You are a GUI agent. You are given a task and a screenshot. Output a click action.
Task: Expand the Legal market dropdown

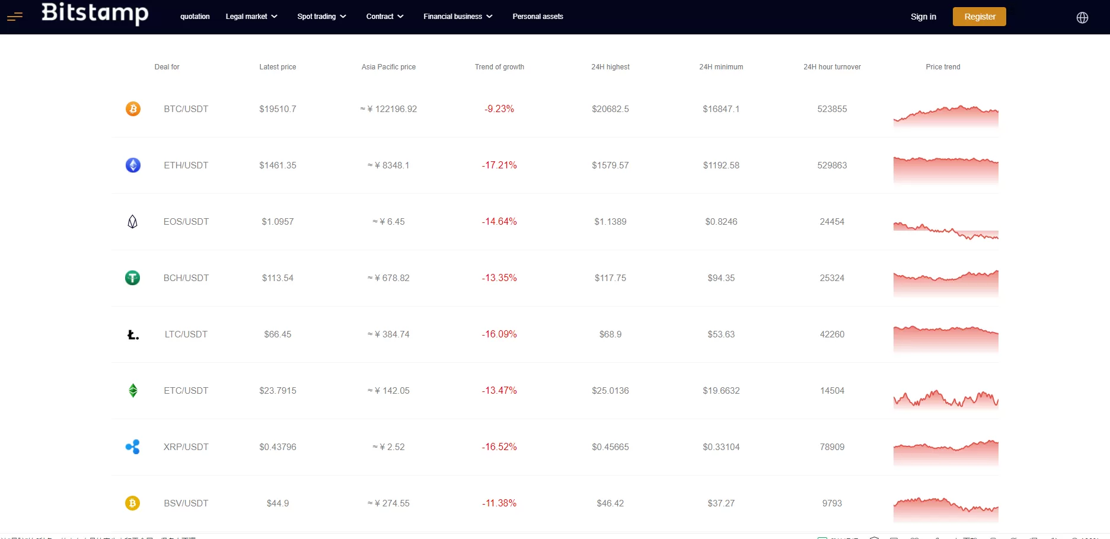pos(251,17)
